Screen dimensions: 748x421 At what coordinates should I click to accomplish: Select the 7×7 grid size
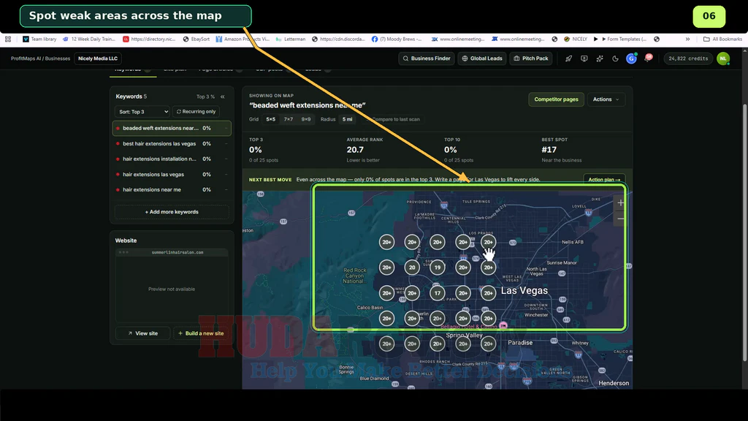click(288, 119)
